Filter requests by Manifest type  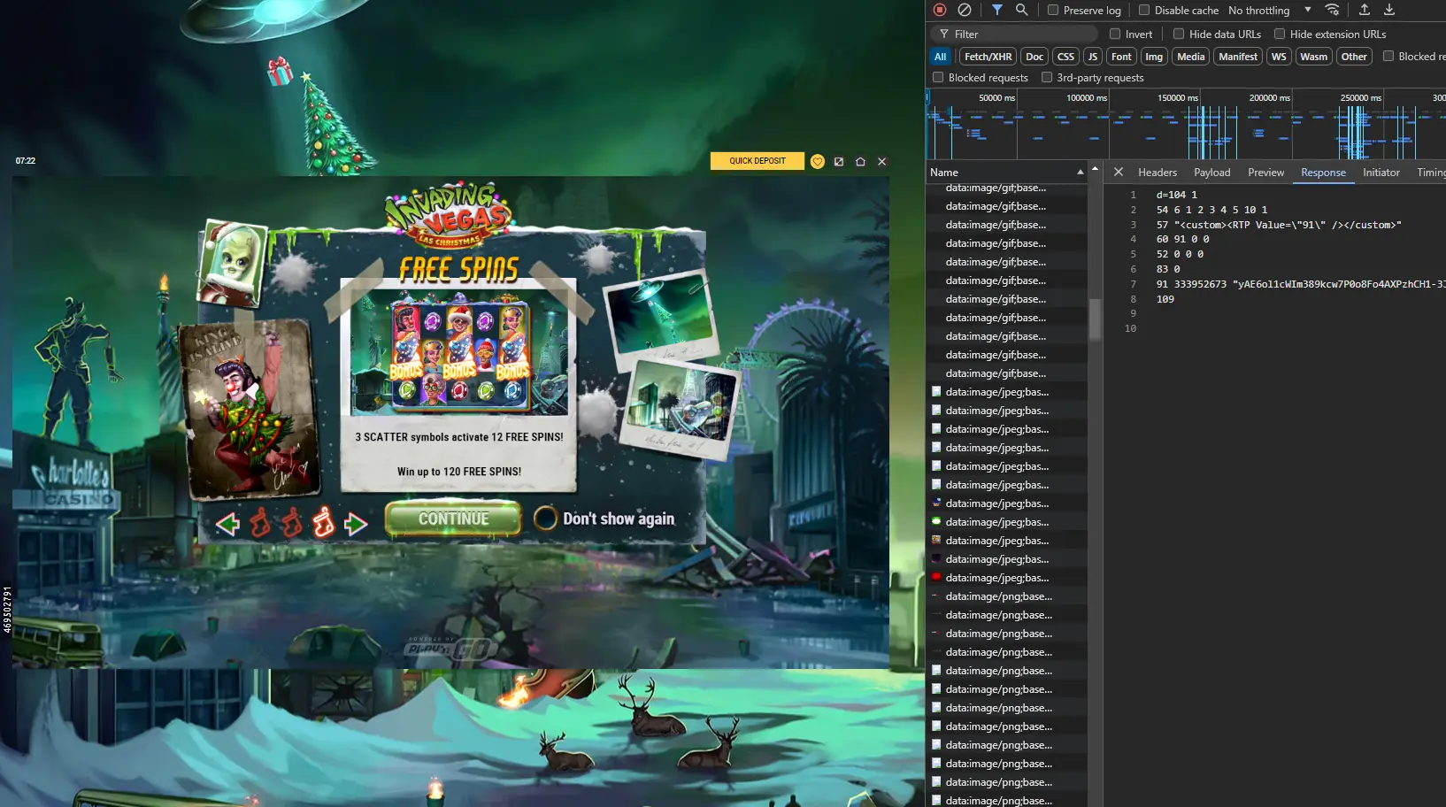point(1238,57)
